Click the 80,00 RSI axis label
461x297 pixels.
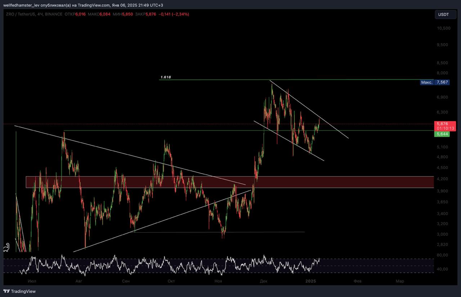[x=443, y=255]
